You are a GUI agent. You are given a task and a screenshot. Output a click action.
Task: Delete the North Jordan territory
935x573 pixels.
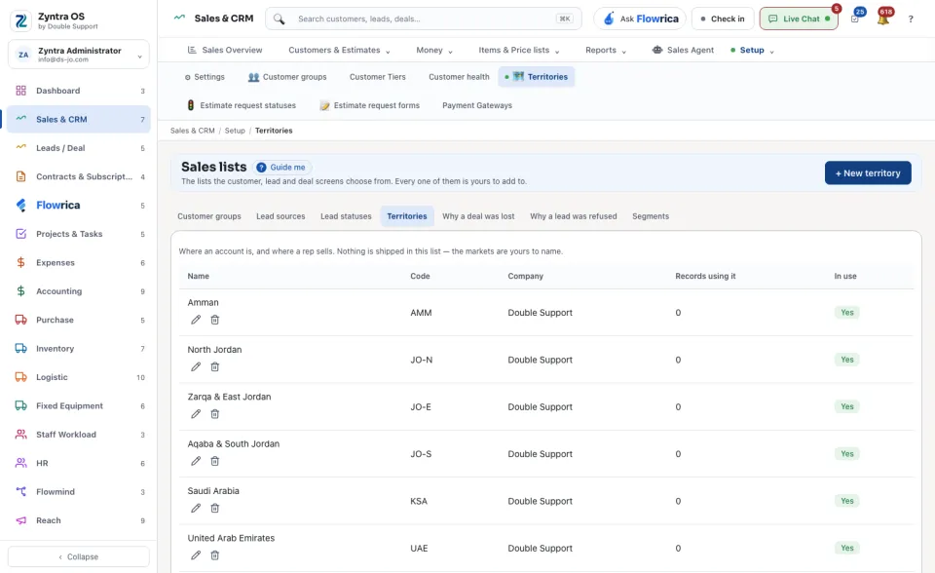tap(214, 367)
